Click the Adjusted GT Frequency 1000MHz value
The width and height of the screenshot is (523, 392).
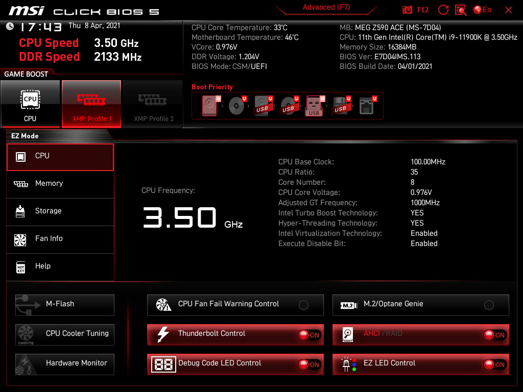425,203
